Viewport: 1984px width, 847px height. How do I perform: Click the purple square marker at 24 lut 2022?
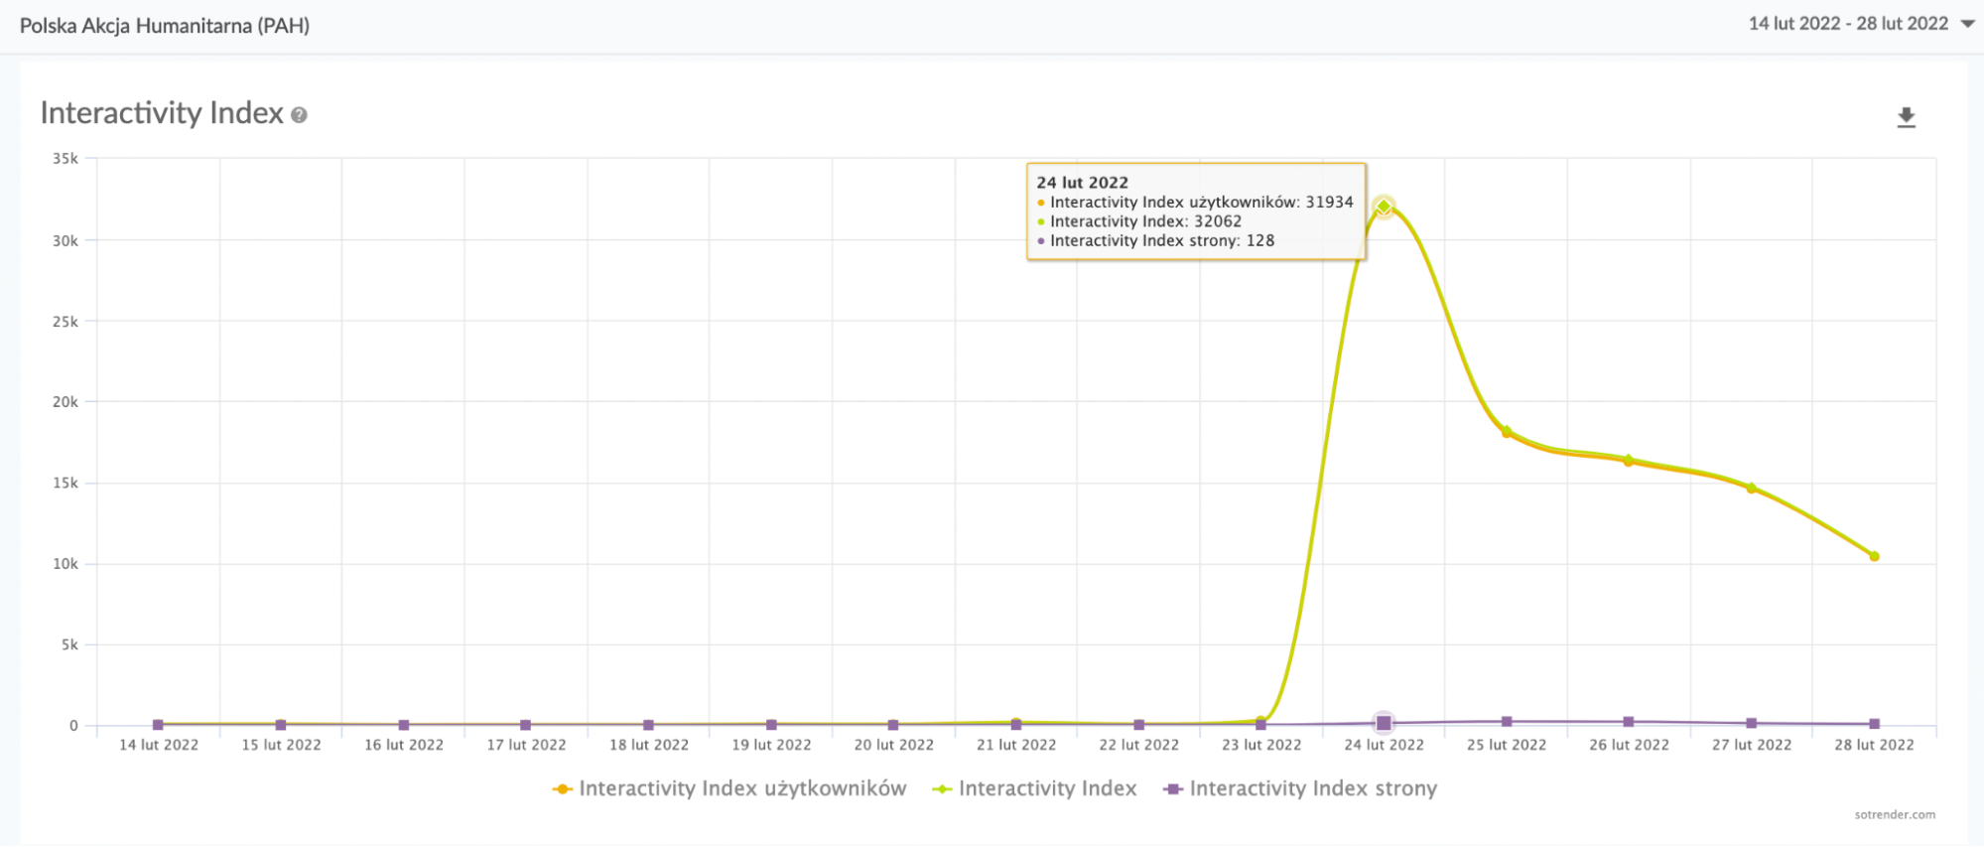[1384, 723]
